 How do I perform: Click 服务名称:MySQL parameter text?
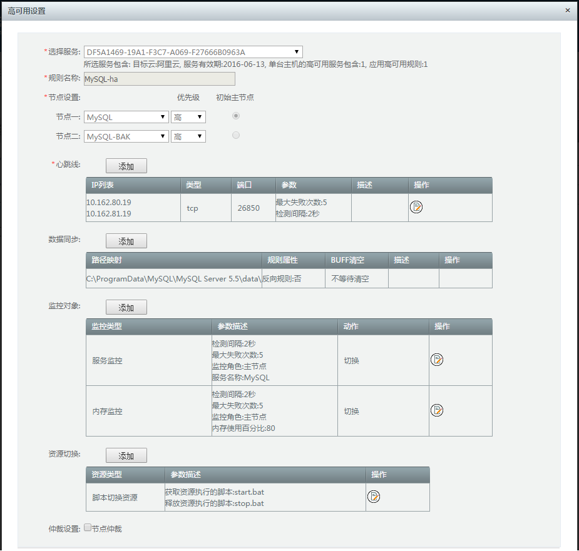[x=241, y=378]
